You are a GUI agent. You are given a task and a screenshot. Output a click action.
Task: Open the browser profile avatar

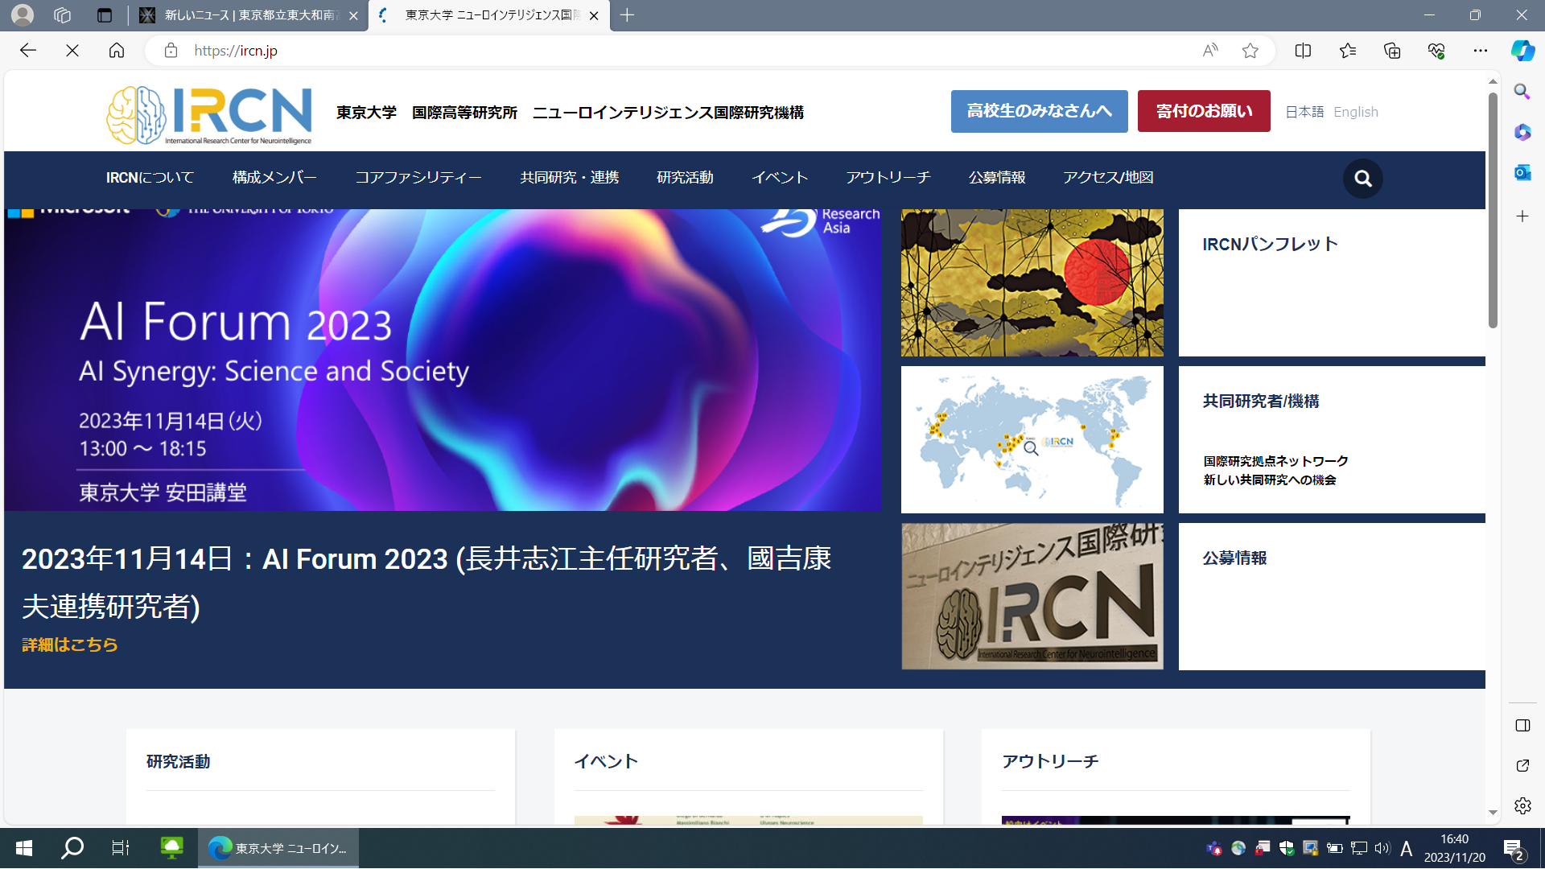click(x=23, y=15)
